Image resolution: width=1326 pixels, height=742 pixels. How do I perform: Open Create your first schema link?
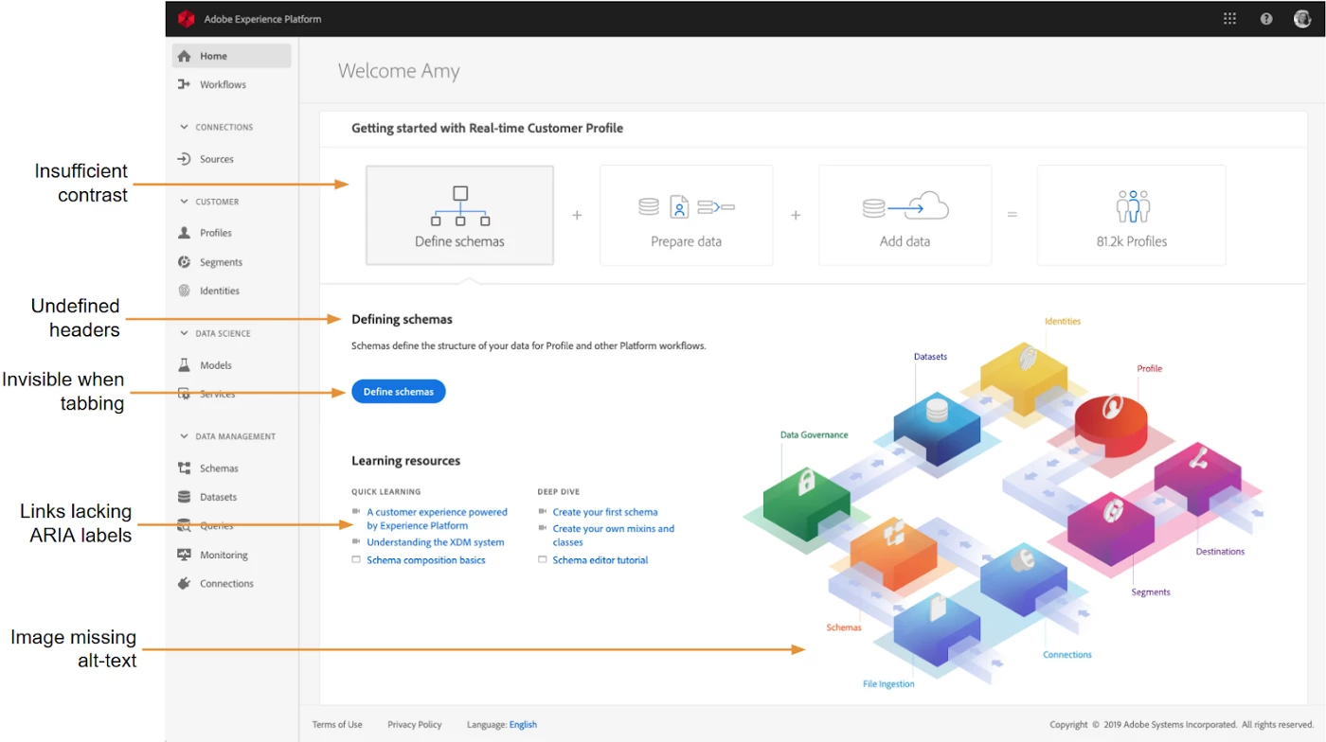point(605,512)
